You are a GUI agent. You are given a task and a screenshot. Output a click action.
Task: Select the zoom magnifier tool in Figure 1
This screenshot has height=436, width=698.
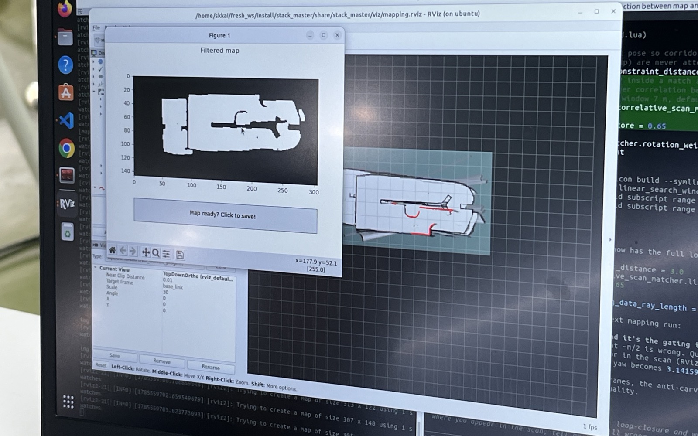[x=156, y=253]
